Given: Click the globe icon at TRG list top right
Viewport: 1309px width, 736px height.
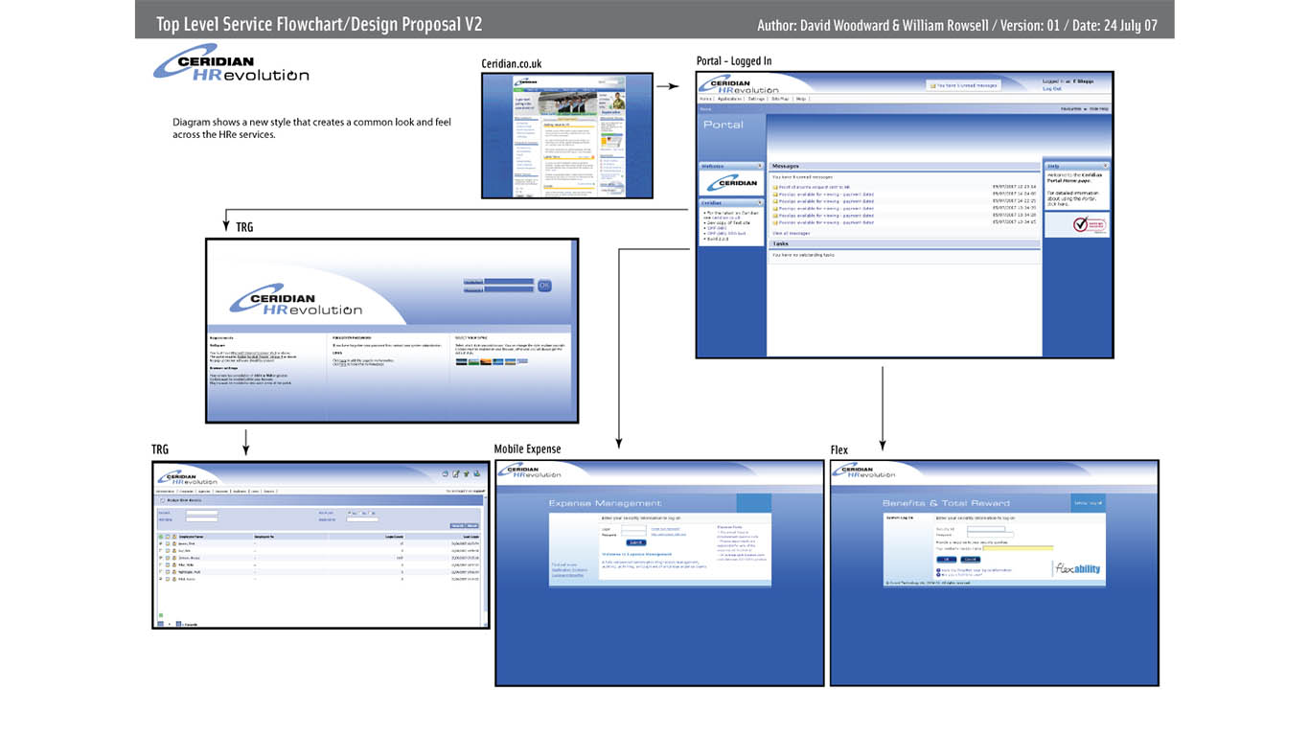Looking at the screenshot, I should pos(476,473).
